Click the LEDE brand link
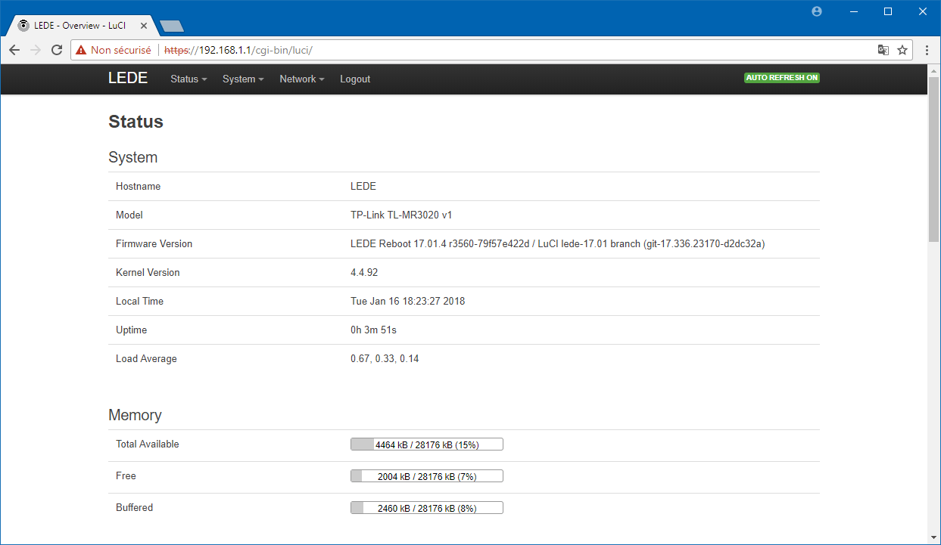 tap(128, 78)
